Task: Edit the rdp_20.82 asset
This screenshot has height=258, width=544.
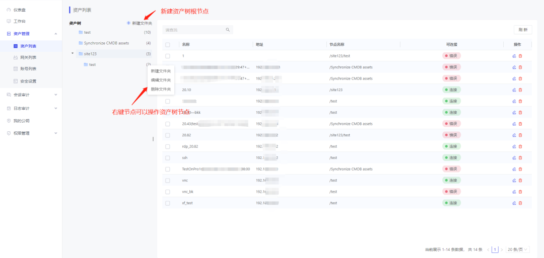Action: (514, 146)
